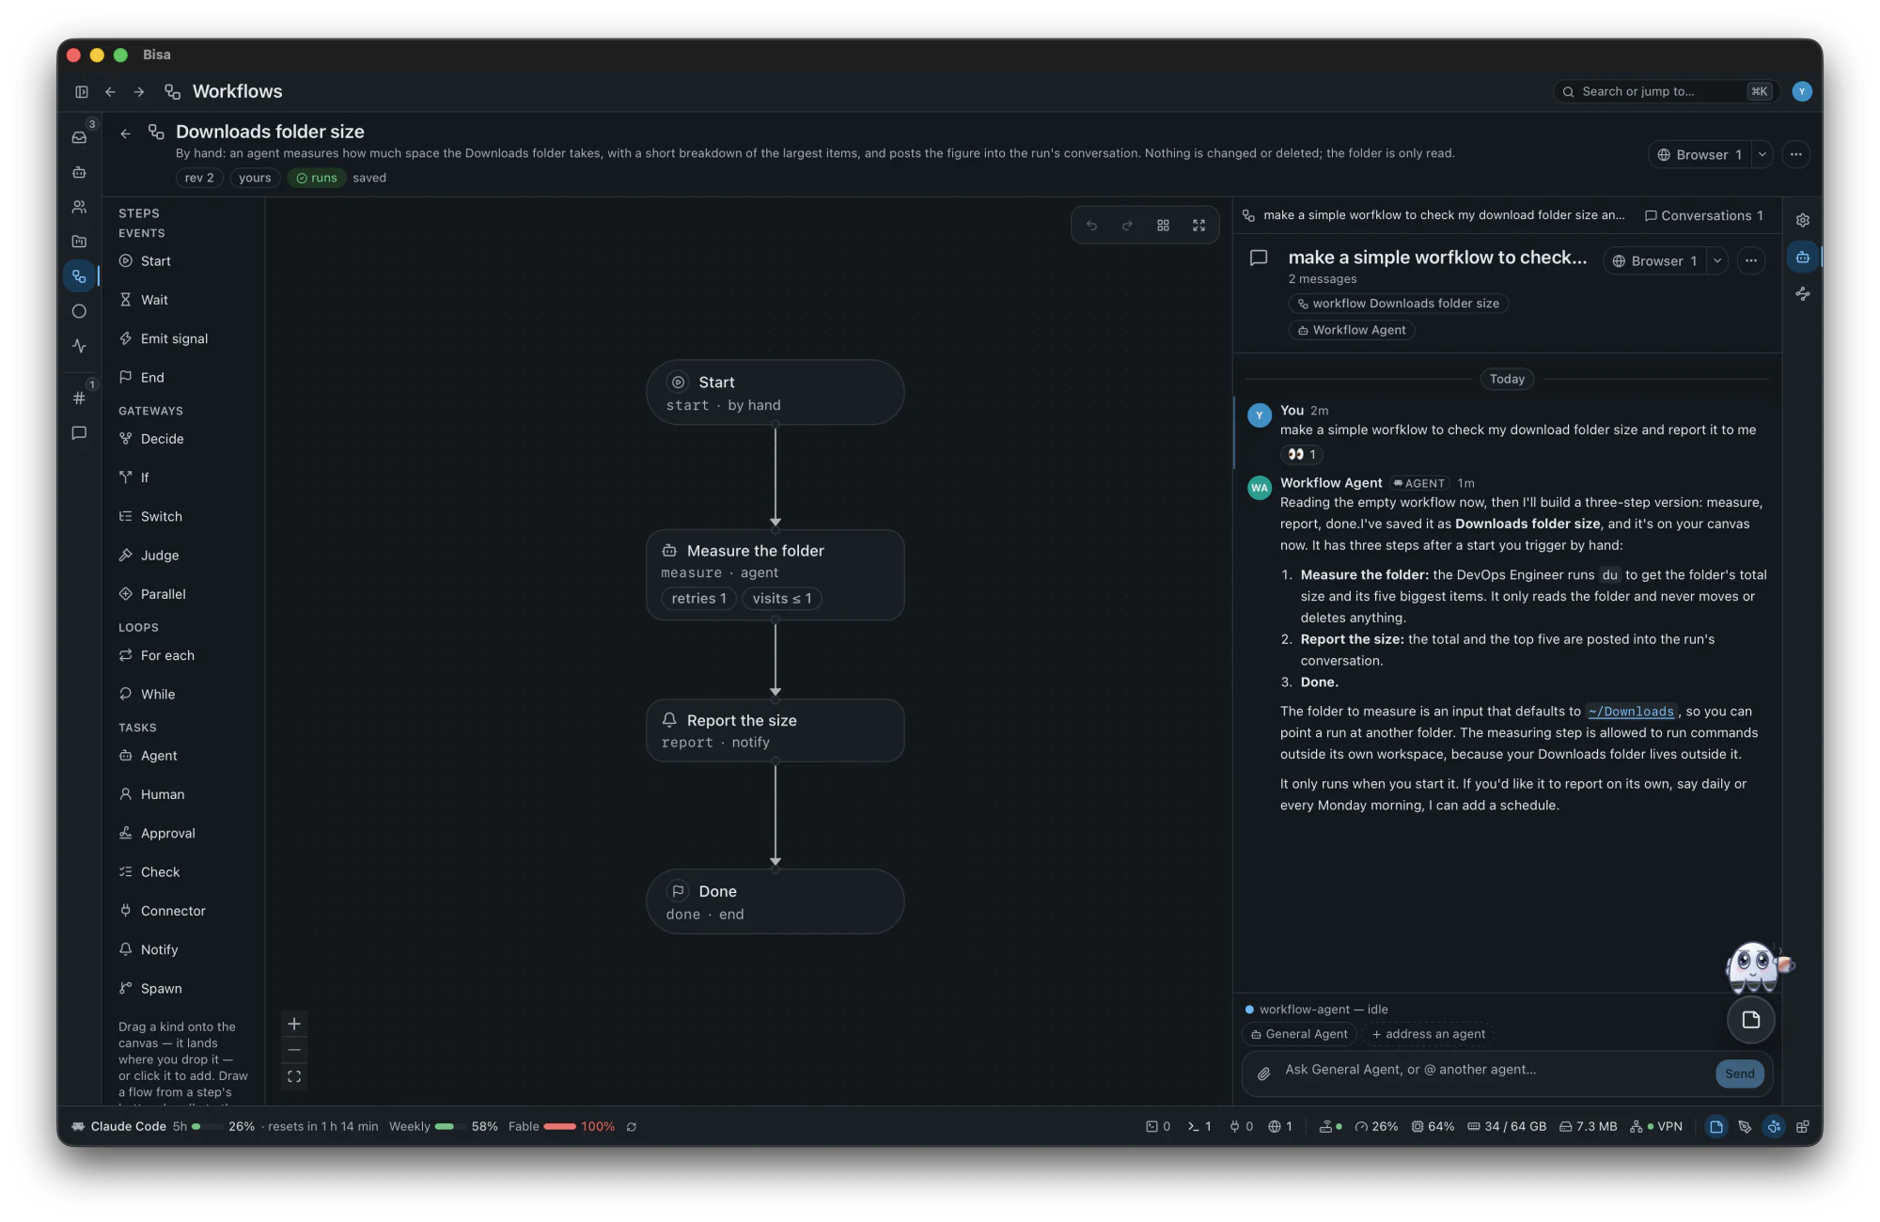Open the conversation Browser 1 dropdown chevron
Screen dimensions: 1880x1222
pyautogui.click(x=1717, y=261)
